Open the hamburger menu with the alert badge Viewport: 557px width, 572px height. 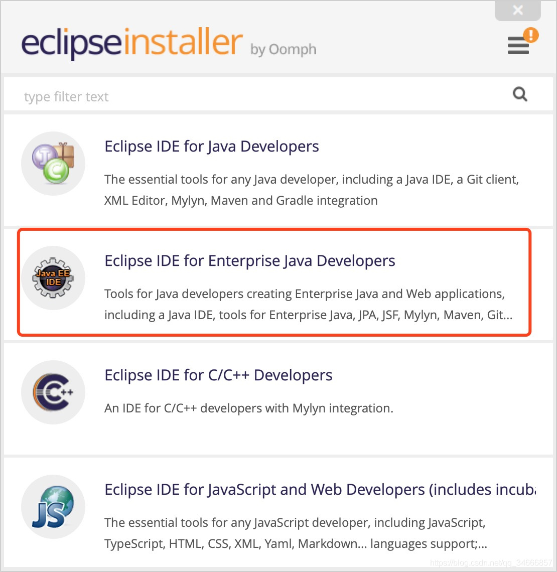click(518, 45)
